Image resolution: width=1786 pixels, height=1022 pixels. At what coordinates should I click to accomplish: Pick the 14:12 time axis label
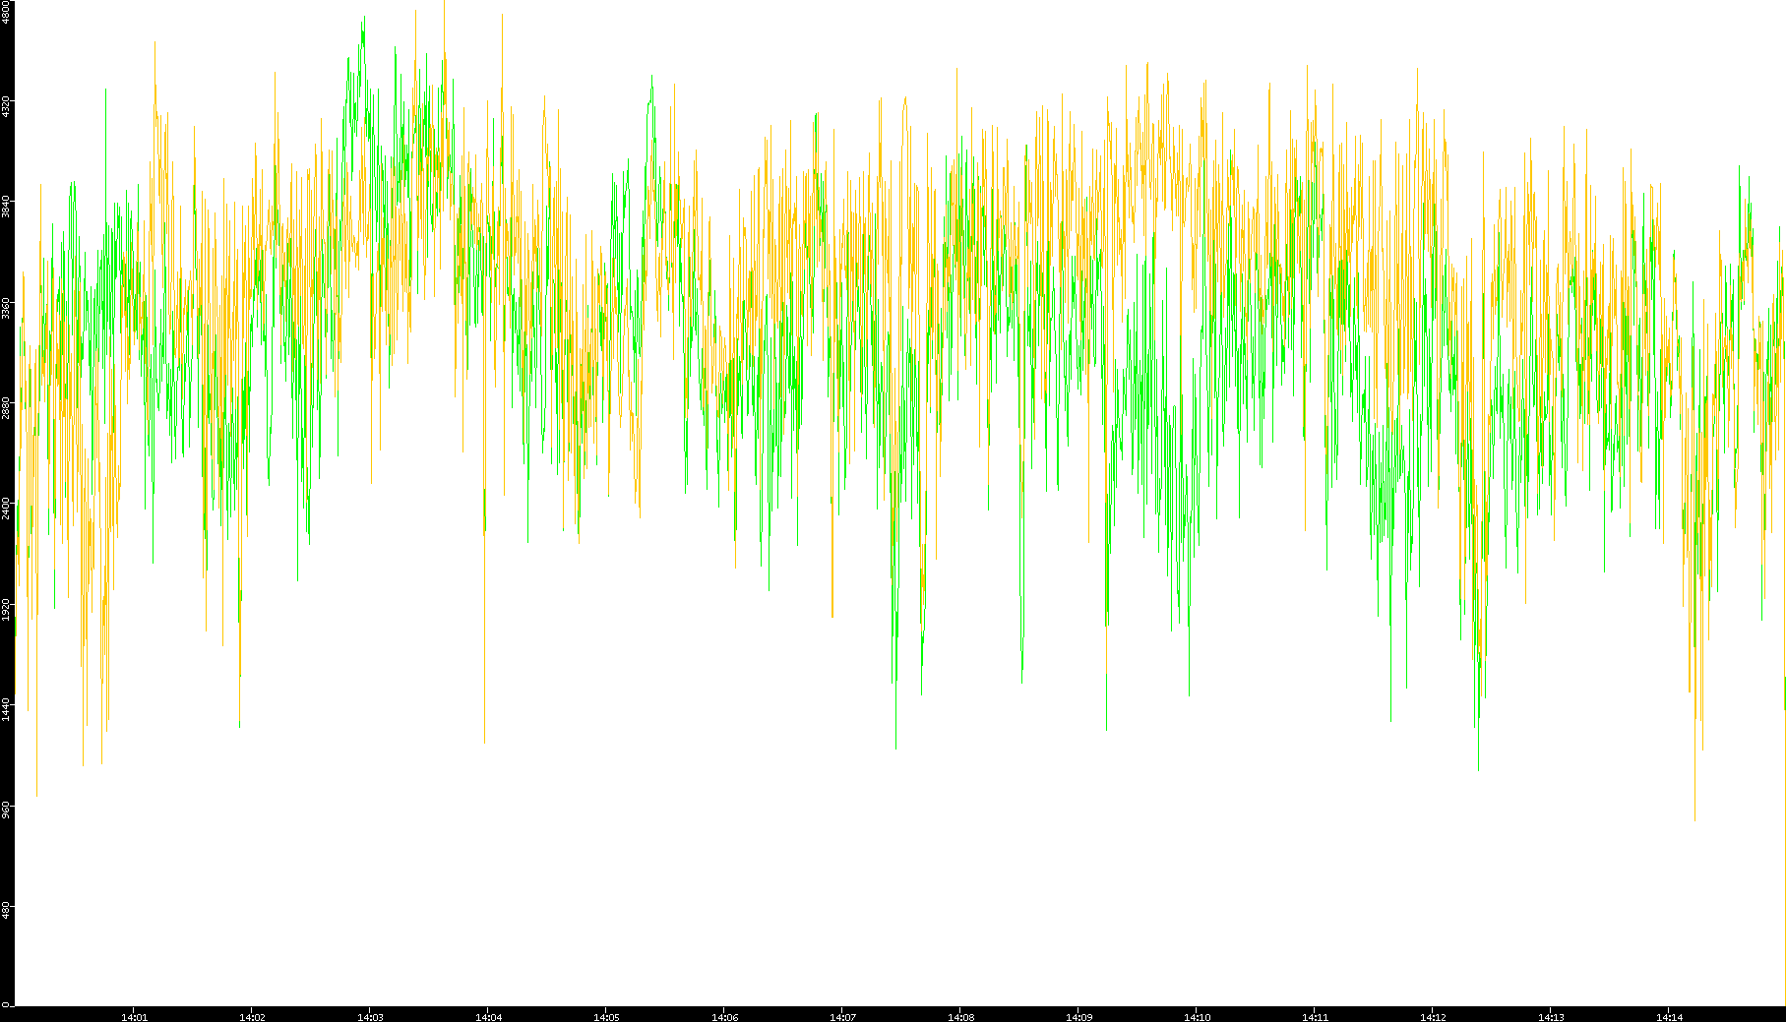pos(1433,1017)
